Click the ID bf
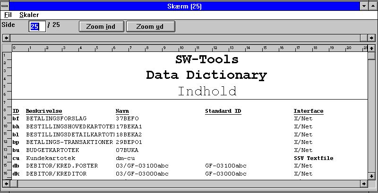The image size is (378, 193). pos(16,118)
